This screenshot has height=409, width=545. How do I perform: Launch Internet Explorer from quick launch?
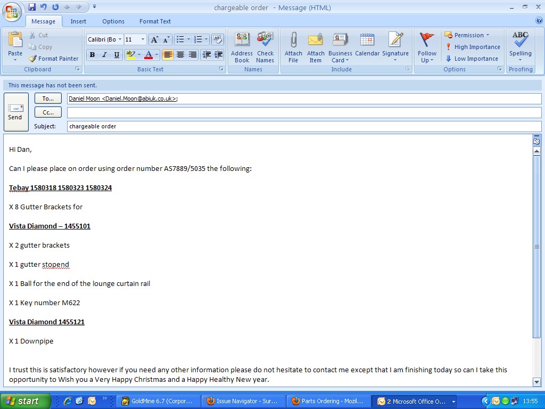(x=68, y=401)
